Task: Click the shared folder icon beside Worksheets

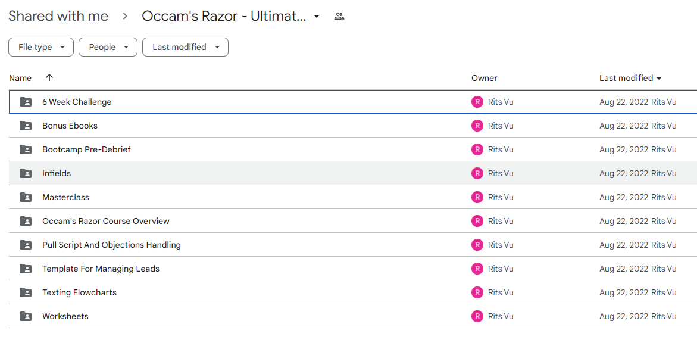Action: pyautogui.click(x=26, y=316)
